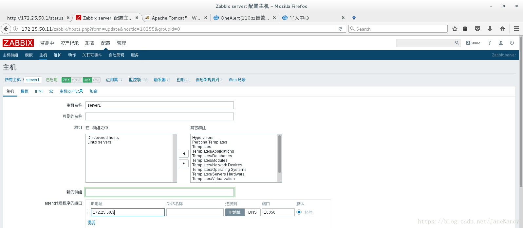Open the 应用集 link
This screenshot has width=523, height=228.
(x=112, y=80)
